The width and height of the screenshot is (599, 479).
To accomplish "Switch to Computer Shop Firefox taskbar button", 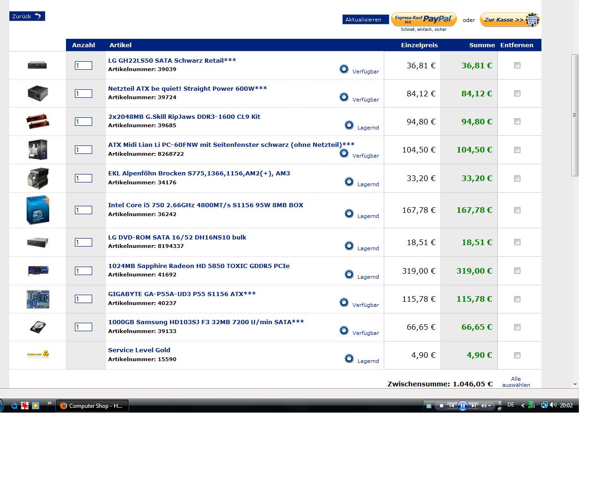I will pos(92,406).
